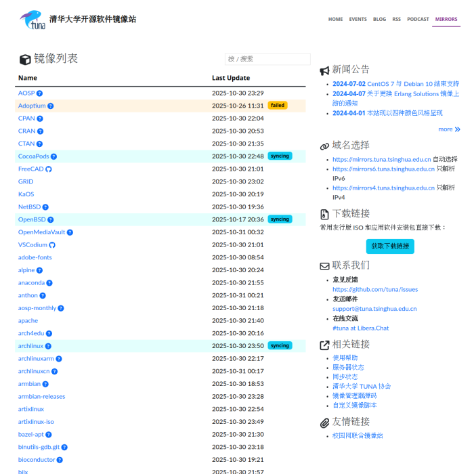Viewport: 474px width, 474px height.
Task: Open the help icon next to anthon
Action: coord(43,296)
